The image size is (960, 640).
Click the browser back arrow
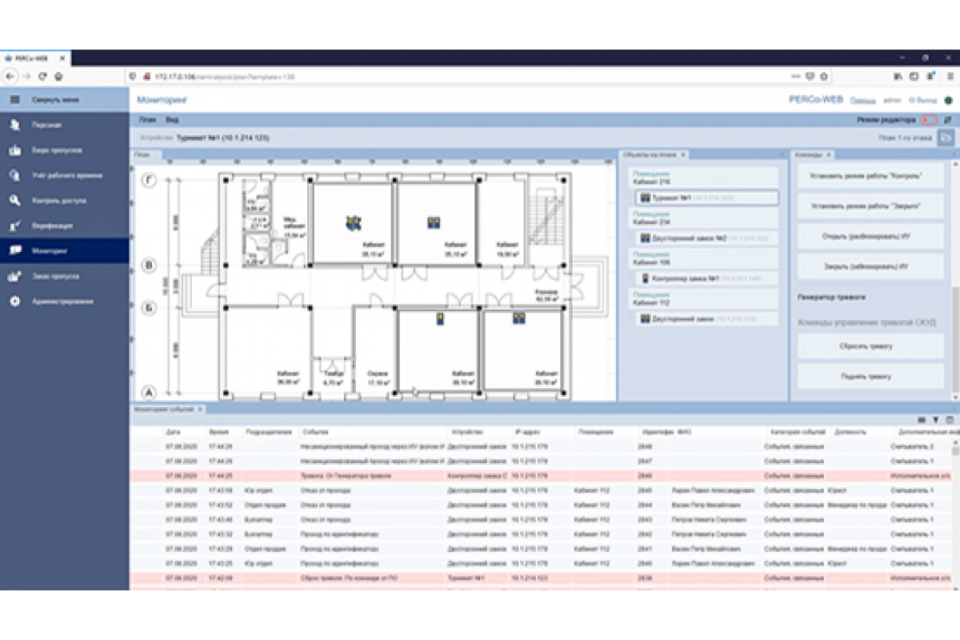10,76
